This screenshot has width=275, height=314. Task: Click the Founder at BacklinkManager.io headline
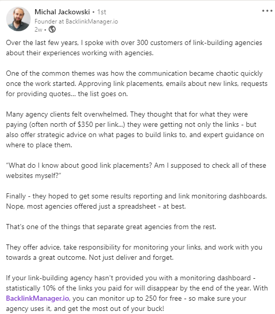(x=76, y=21)
